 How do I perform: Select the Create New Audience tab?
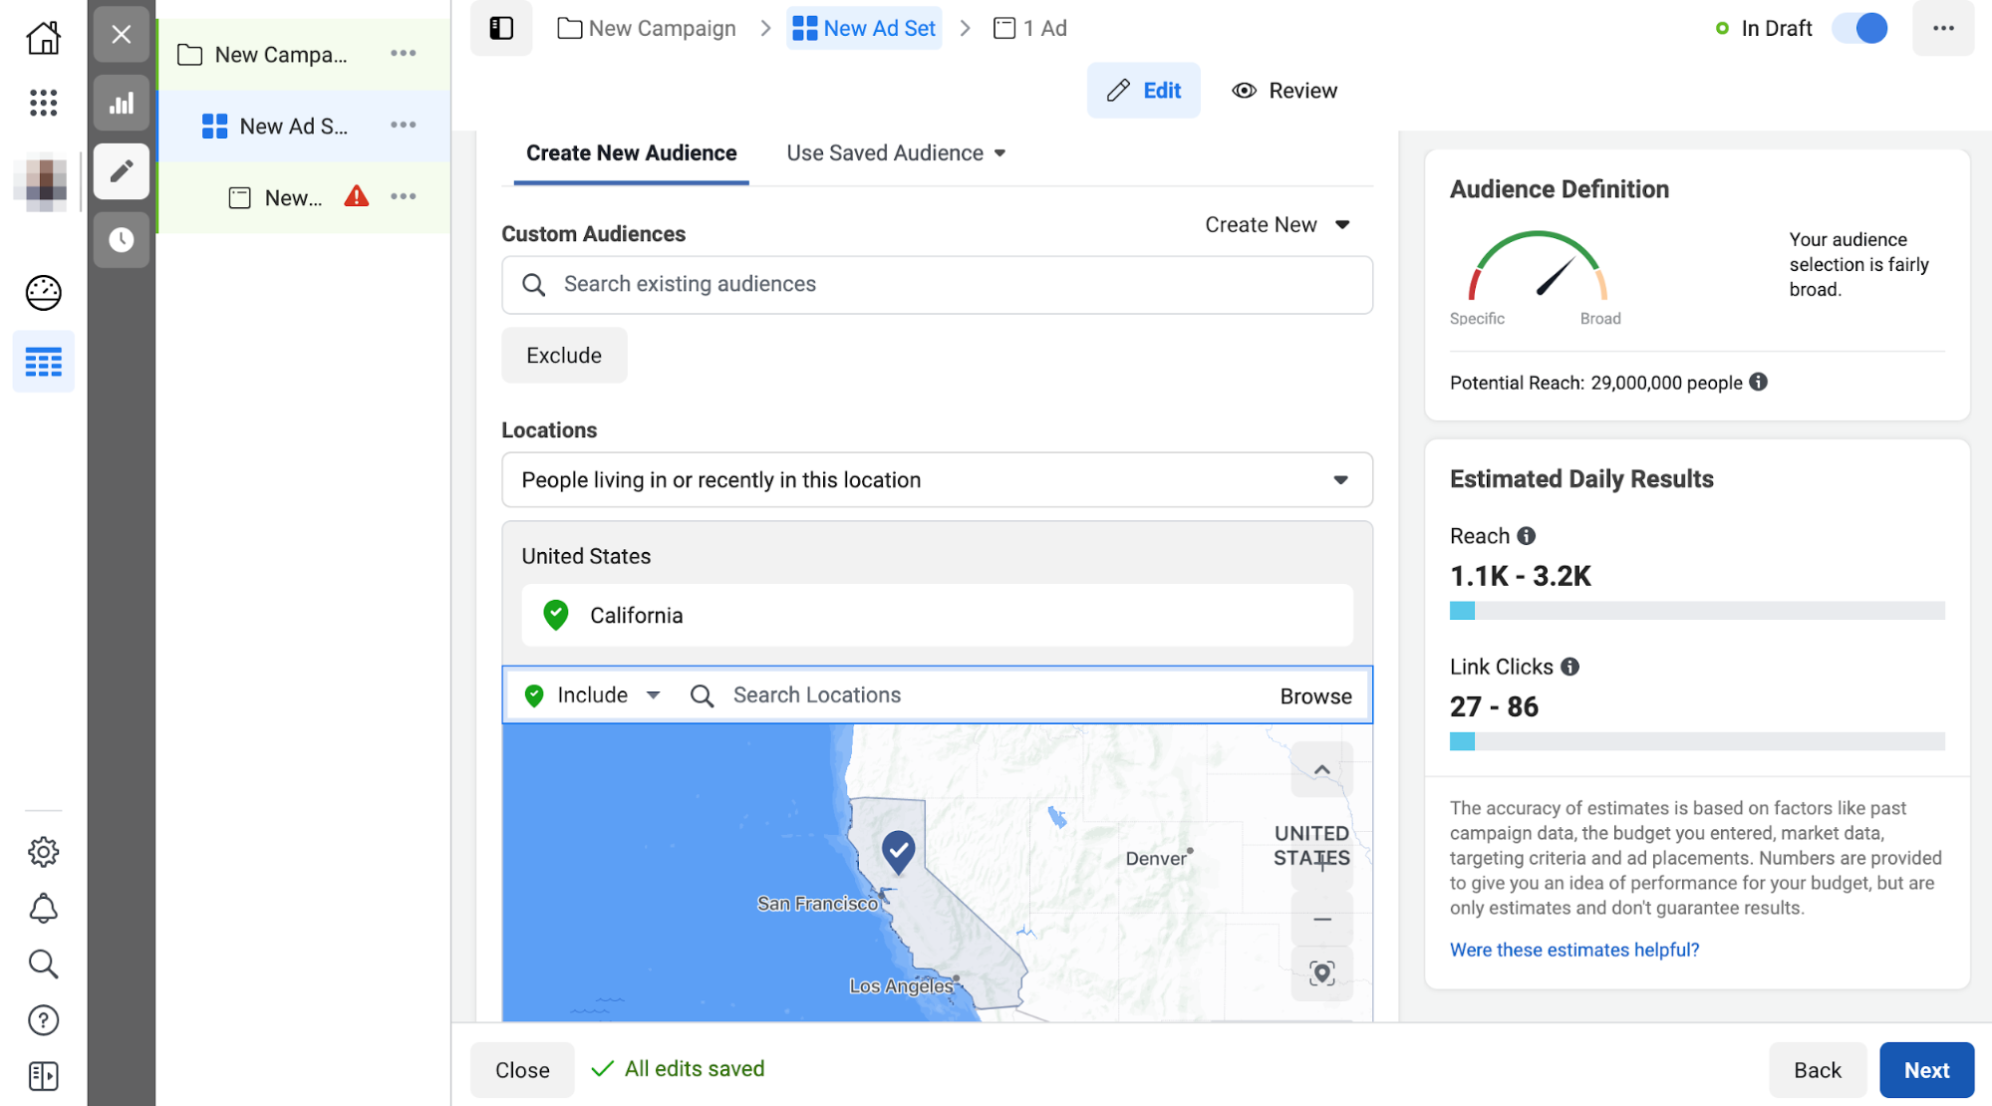[x=632, y=152]
